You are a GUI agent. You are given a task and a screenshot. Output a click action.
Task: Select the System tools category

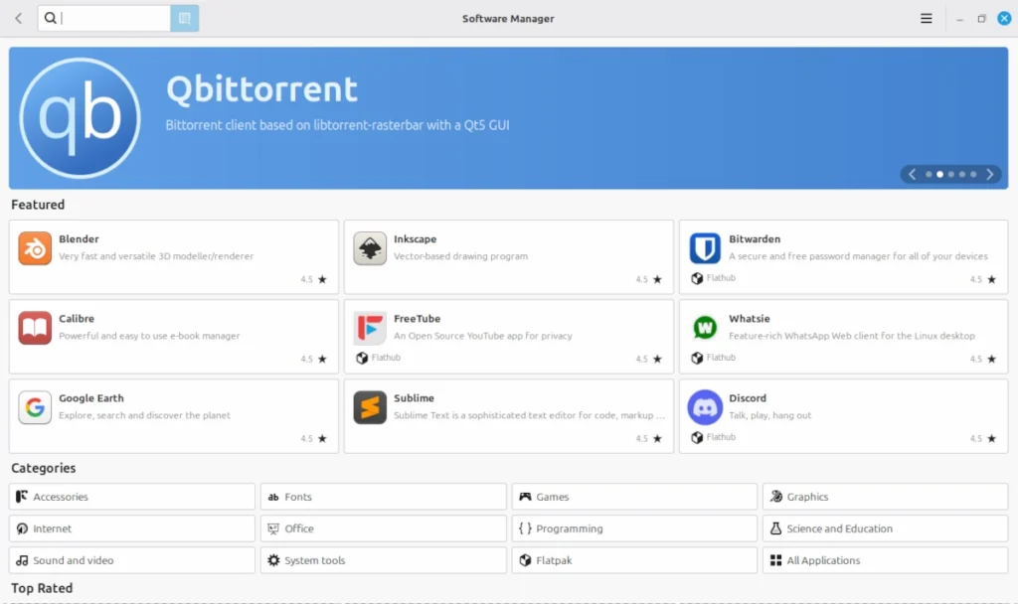pyautogui.click(x=383, y=560)
